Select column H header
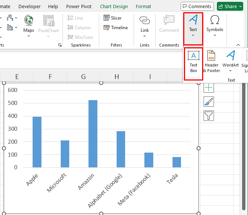This screenshot has height=215, width=248. [x=117, y=77]
